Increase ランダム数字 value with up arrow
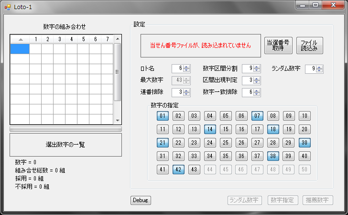 tap(319, 67)
